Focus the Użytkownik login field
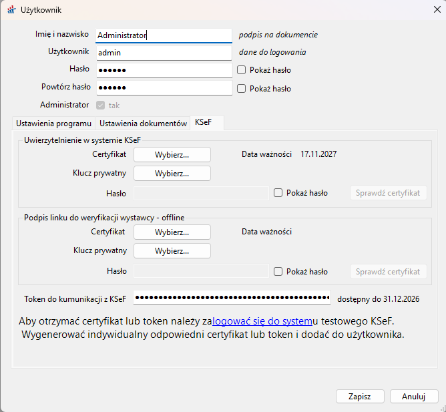This screenshot has height=412, width=446. pyautogui.click(x=164, y=53)
